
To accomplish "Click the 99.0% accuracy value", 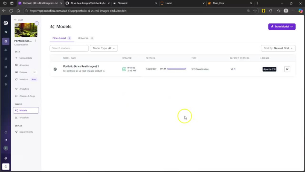I will tap(163, 69).
